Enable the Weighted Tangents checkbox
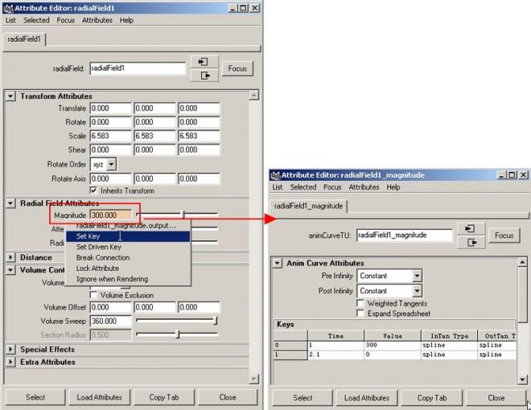The width and height of the screenshot is (531, 410). click(360, 303)
